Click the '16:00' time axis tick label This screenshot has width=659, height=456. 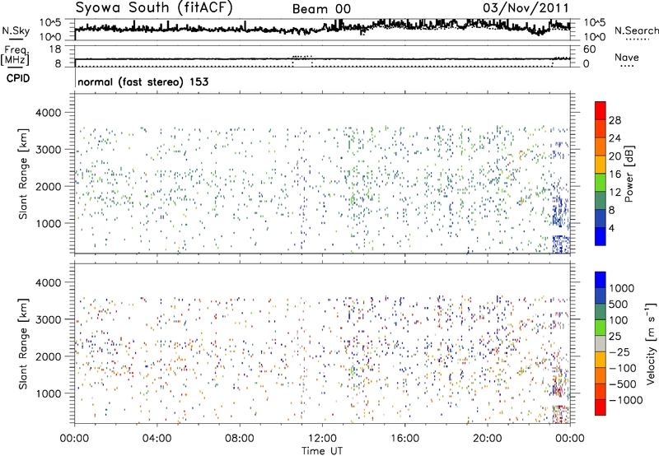(404, 439)
